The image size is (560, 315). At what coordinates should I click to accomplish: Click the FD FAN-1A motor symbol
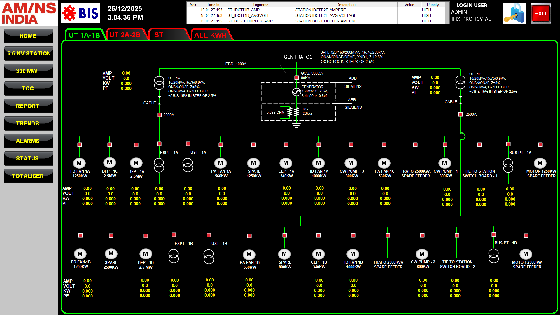coord(79,163)
